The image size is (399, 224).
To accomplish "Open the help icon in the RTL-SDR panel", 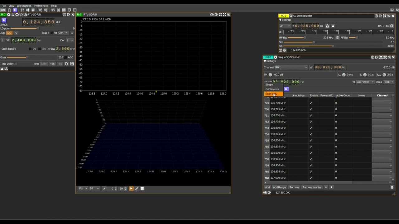I will (65, 15).
